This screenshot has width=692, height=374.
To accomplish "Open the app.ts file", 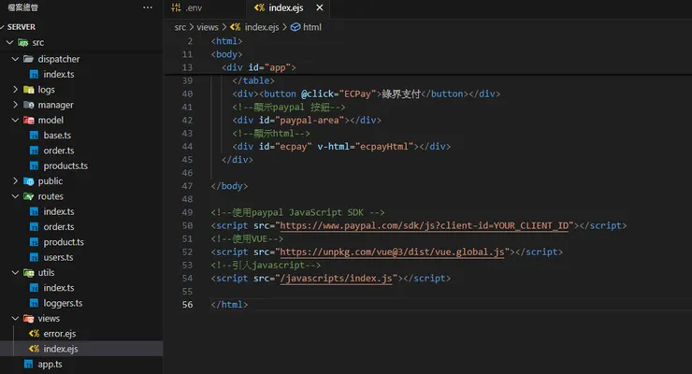I will [x=50, y=364].
